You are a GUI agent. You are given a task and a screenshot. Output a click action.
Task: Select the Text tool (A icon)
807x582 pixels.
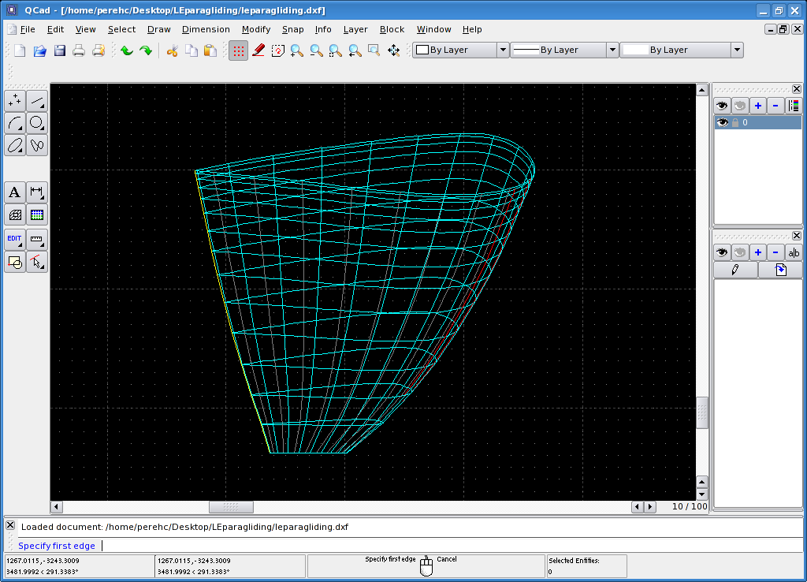tap(15, 192)
